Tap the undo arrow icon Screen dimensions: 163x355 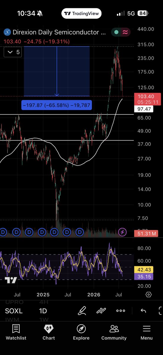(143, 311)
